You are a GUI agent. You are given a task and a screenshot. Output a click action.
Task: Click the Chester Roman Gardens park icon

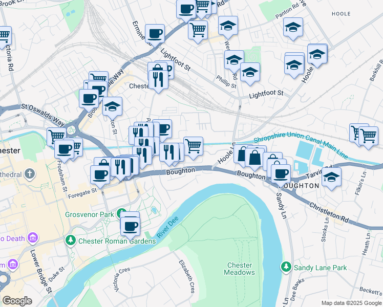coord(70,240)
